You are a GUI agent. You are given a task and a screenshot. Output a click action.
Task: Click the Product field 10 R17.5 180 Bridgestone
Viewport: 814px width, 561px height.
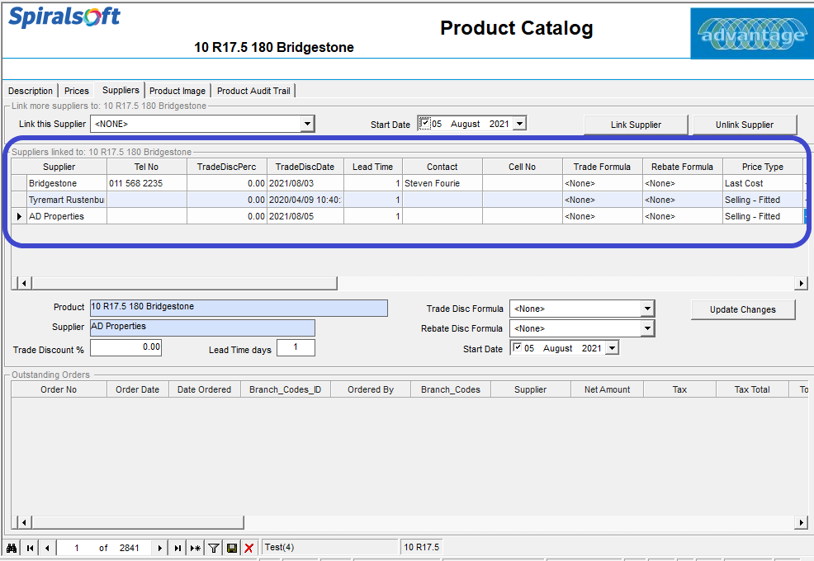click(239, 308)
